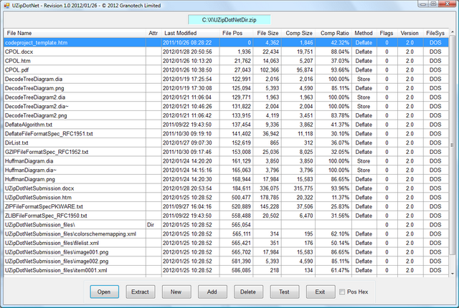Select ZIPFileFormatSpecPKWARE.txt file
The width and height of the screenshot is (459, 308).
[x=226, y=206]
